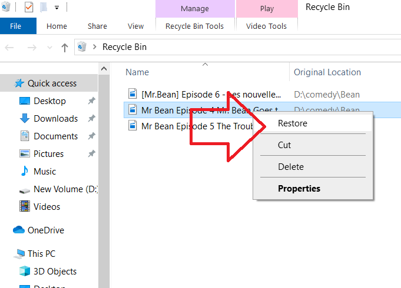The height and width of the screenshot is (288, 401).
Task: Click the Manage contextual tab header
Action: tap(195, 9)
